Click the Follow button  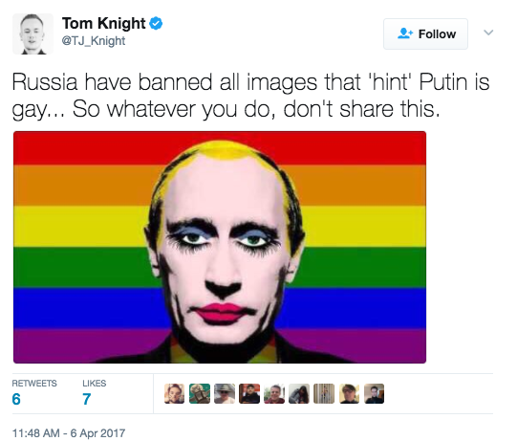[425, 34]
